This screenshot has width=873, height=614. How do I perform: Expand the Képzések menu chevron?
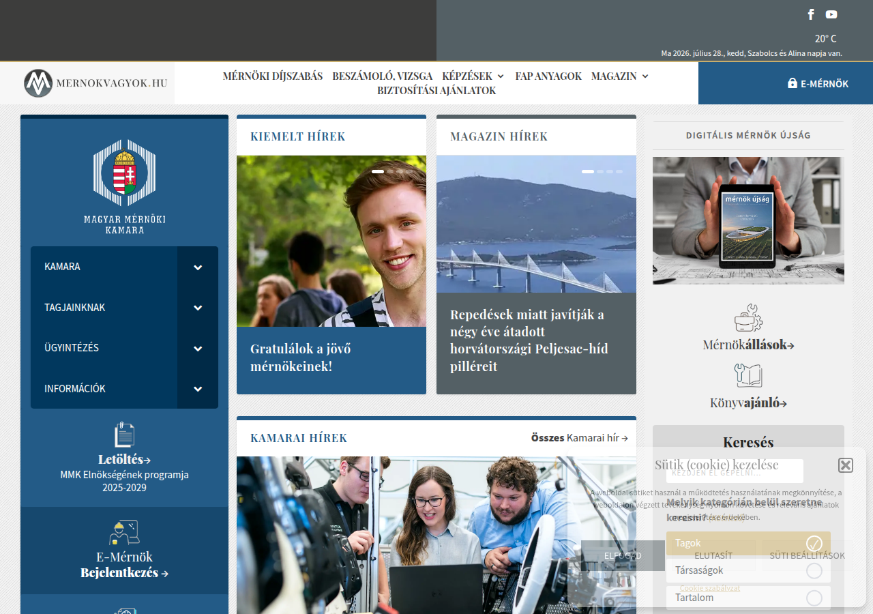click(x=501, y=76)
